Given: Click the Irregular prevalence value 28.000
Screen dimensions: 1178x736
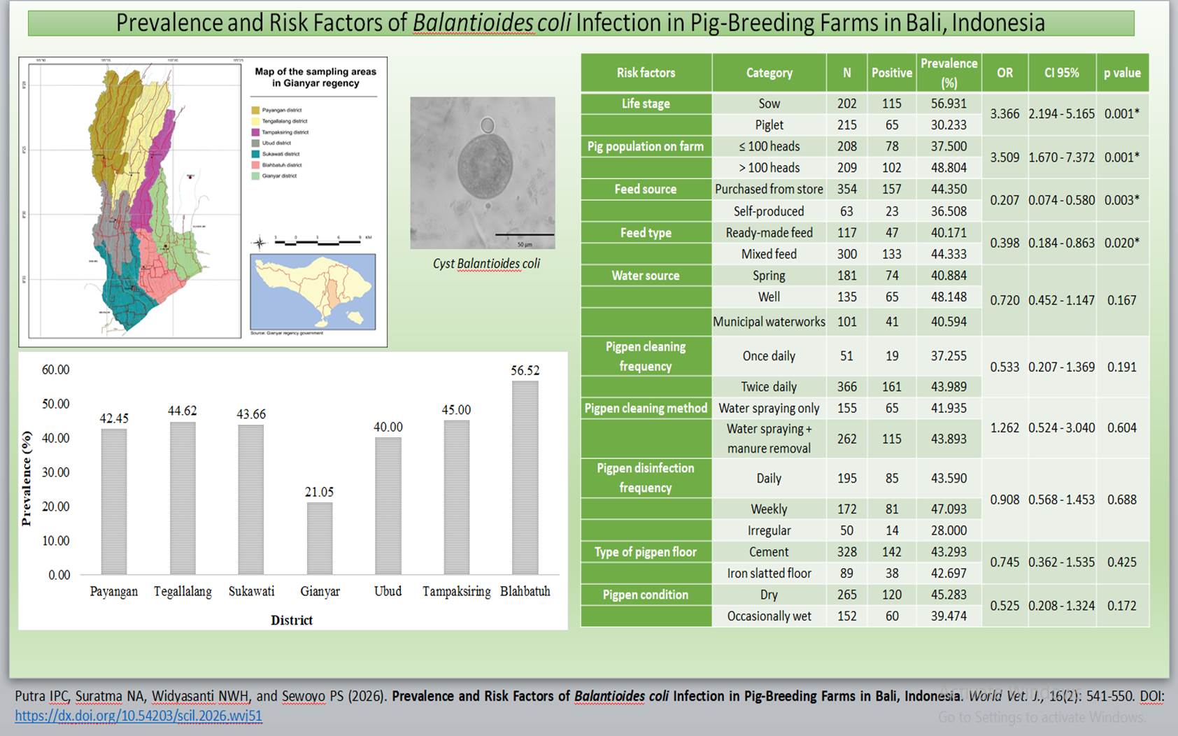Looking at the screenshot, I should point(949,530).
